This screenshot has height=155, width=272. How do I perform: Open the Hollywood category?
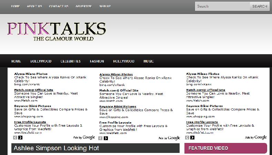coord(124,61)
